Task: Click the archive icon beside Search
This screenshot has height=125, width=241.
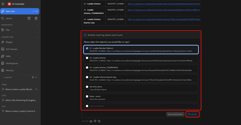Action: [x=29, y=18]
